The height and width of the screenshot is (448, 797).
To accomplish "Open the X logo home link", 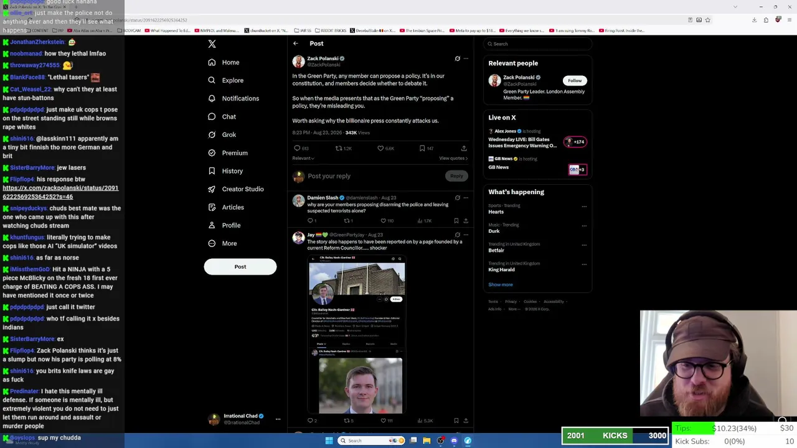I will pos(212,44).
